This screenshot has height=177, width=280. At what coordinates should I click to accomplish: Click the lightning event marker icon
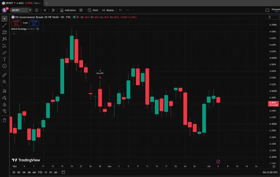point(218,161)
